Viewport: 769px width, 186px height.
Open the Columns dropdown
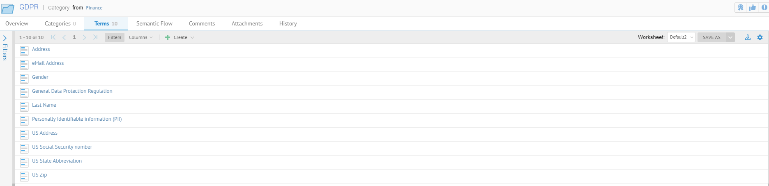click(140, 37)
